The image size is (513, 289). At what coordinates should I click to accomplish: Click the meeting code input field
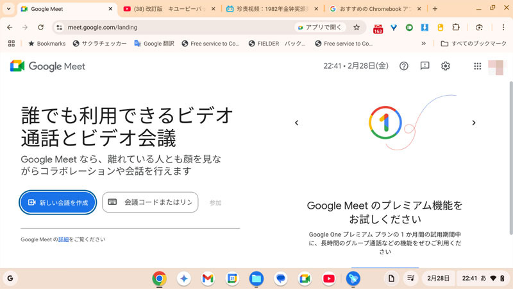click(x=151, y=202)
